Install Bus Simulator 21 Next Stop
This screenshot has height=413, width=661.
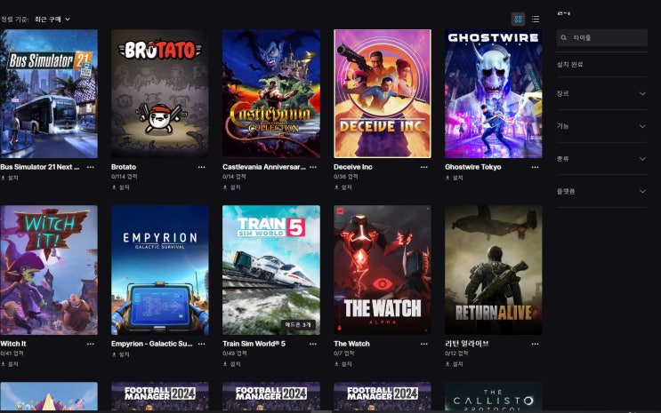point(10,179)
